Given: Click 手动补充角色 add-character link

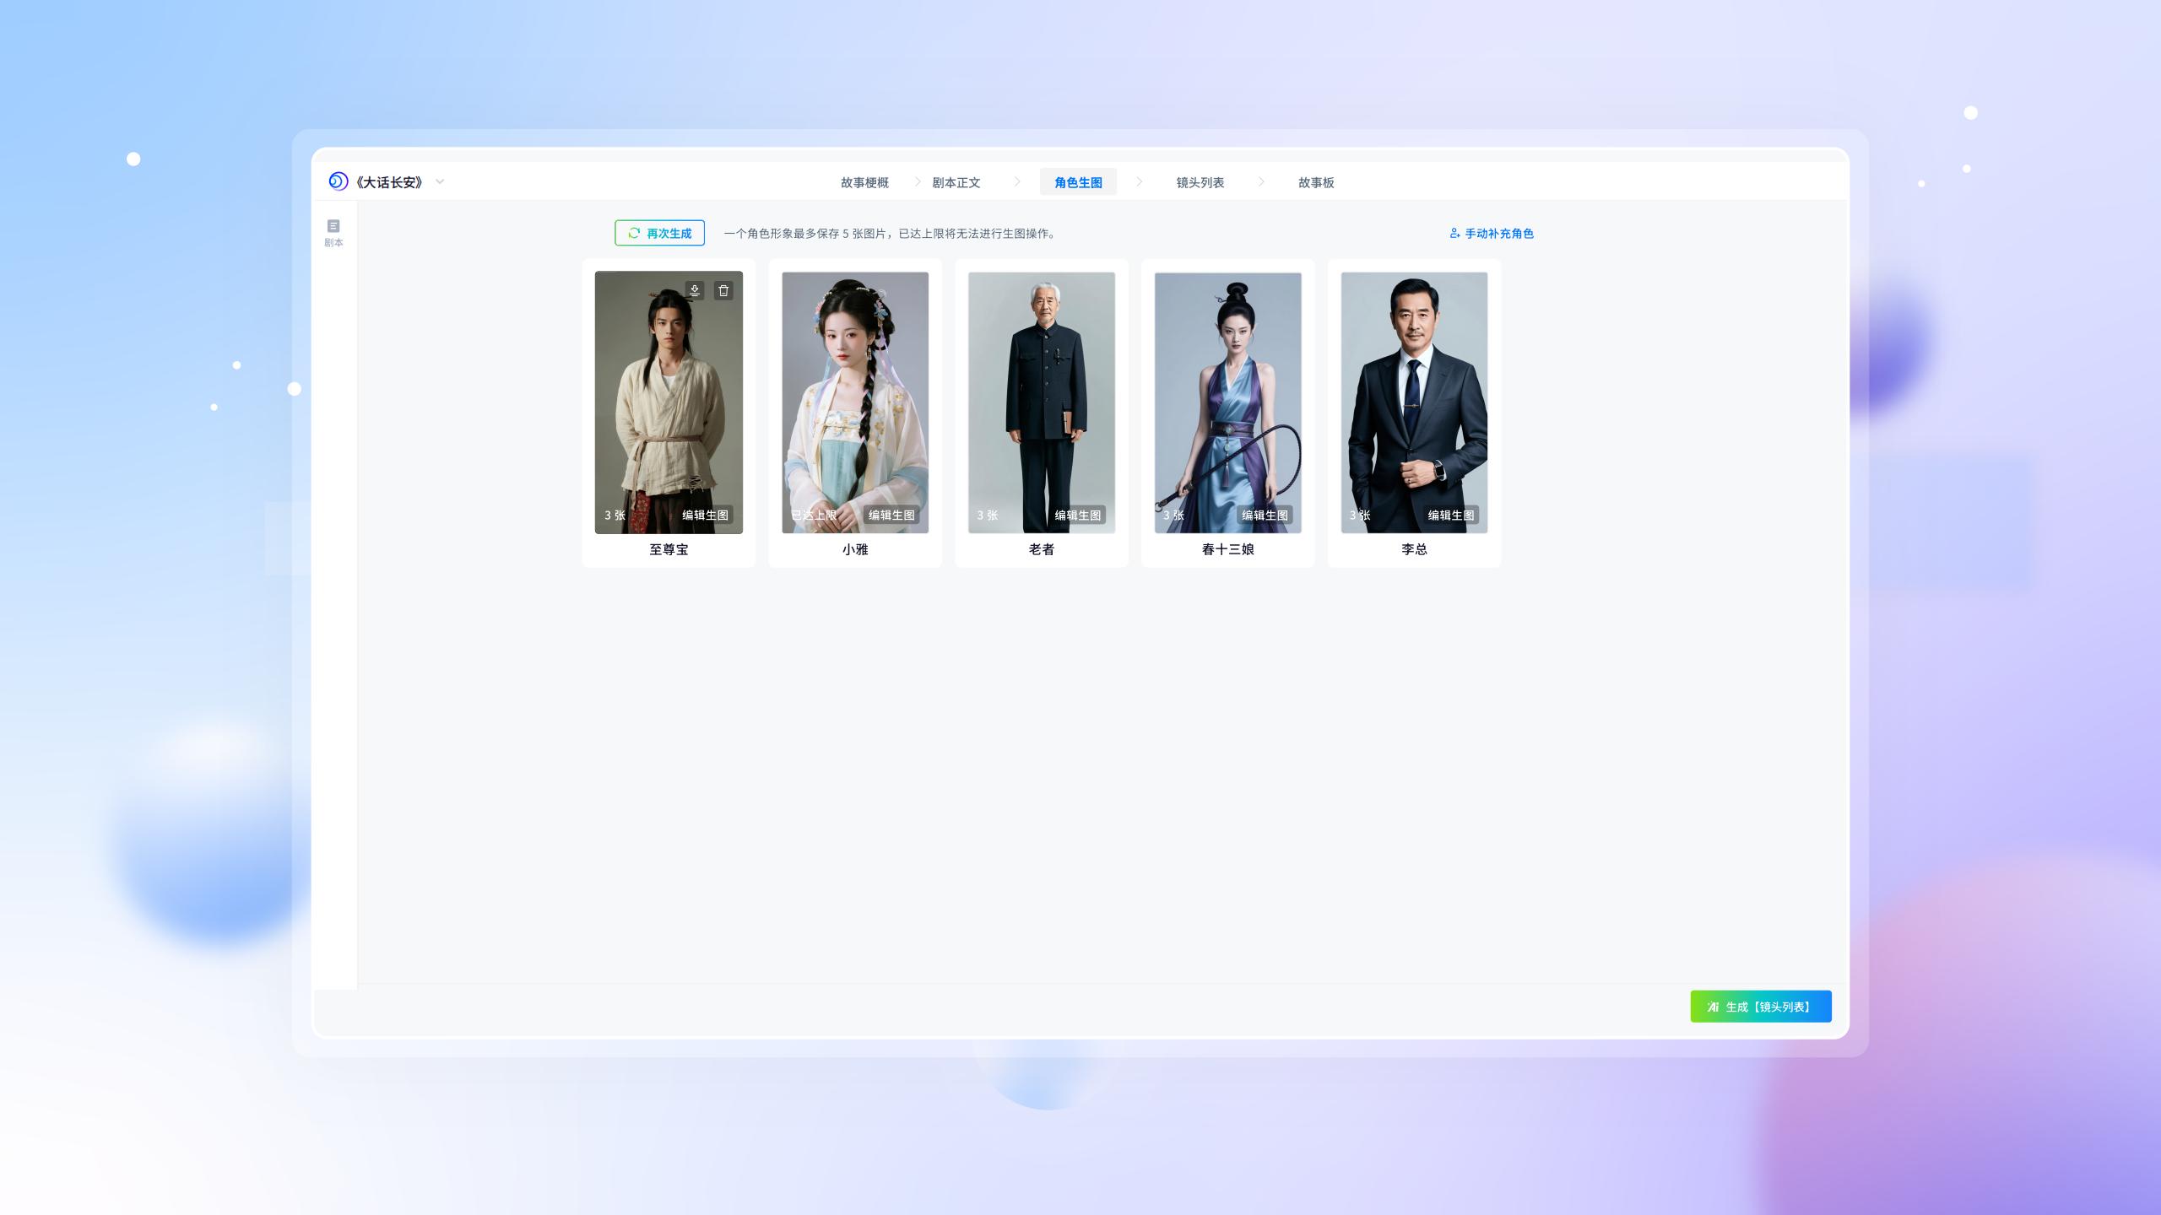Looking at the screenshot, I should tap(1491, 234).
